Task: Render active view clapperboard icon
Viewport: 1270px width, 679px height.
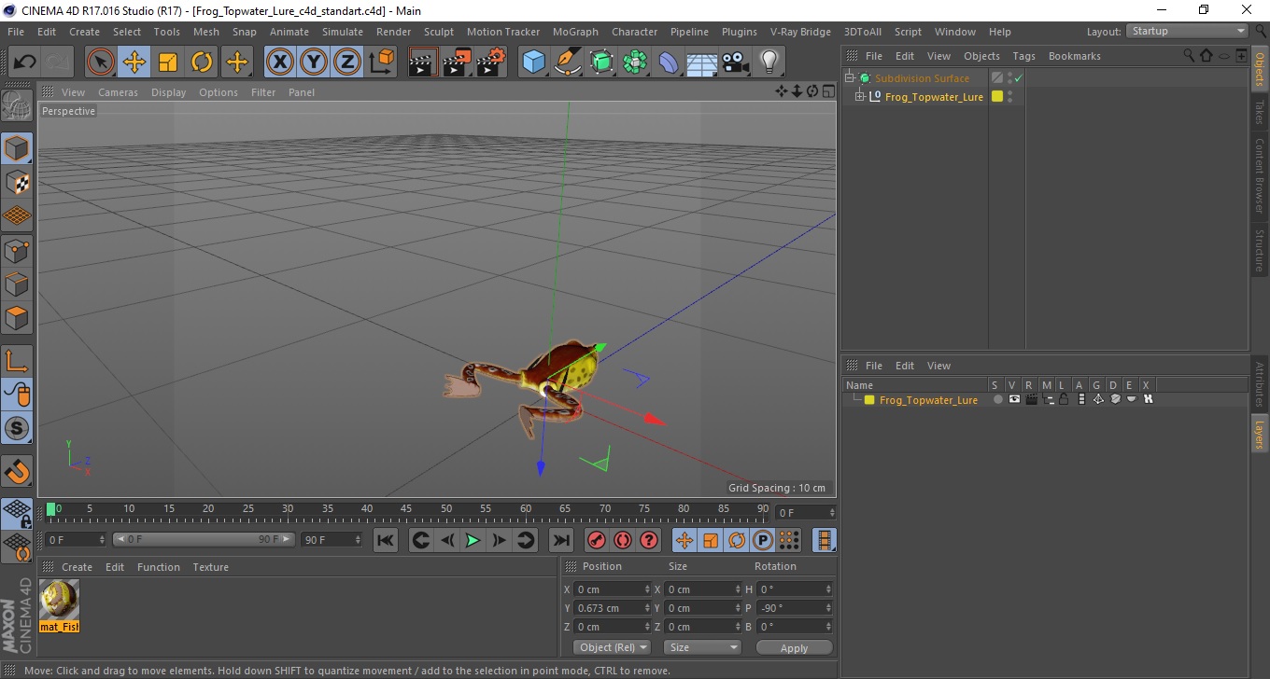Action: coord(423,62)
